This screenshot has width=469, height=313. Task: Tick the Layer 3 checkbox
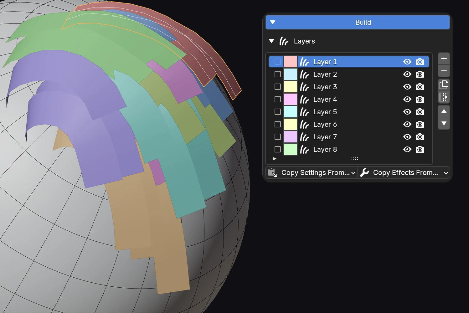pos(278,87)
